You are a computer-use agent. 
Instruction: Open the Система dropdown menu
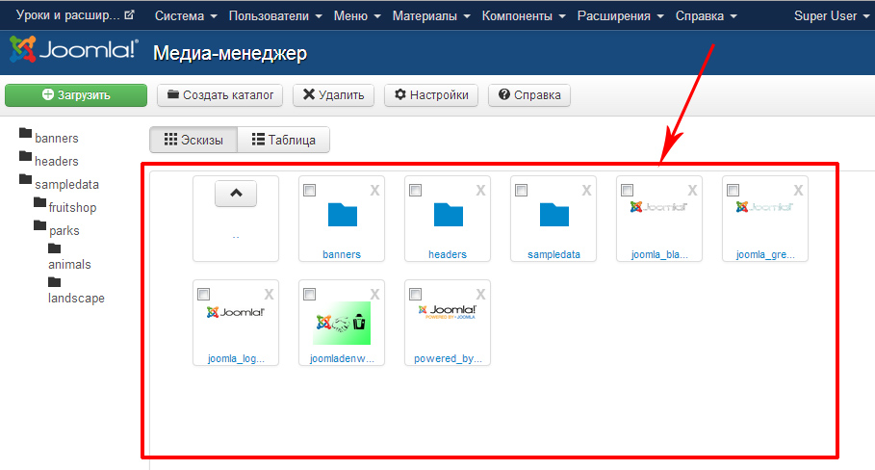click(x=185, y=16)
